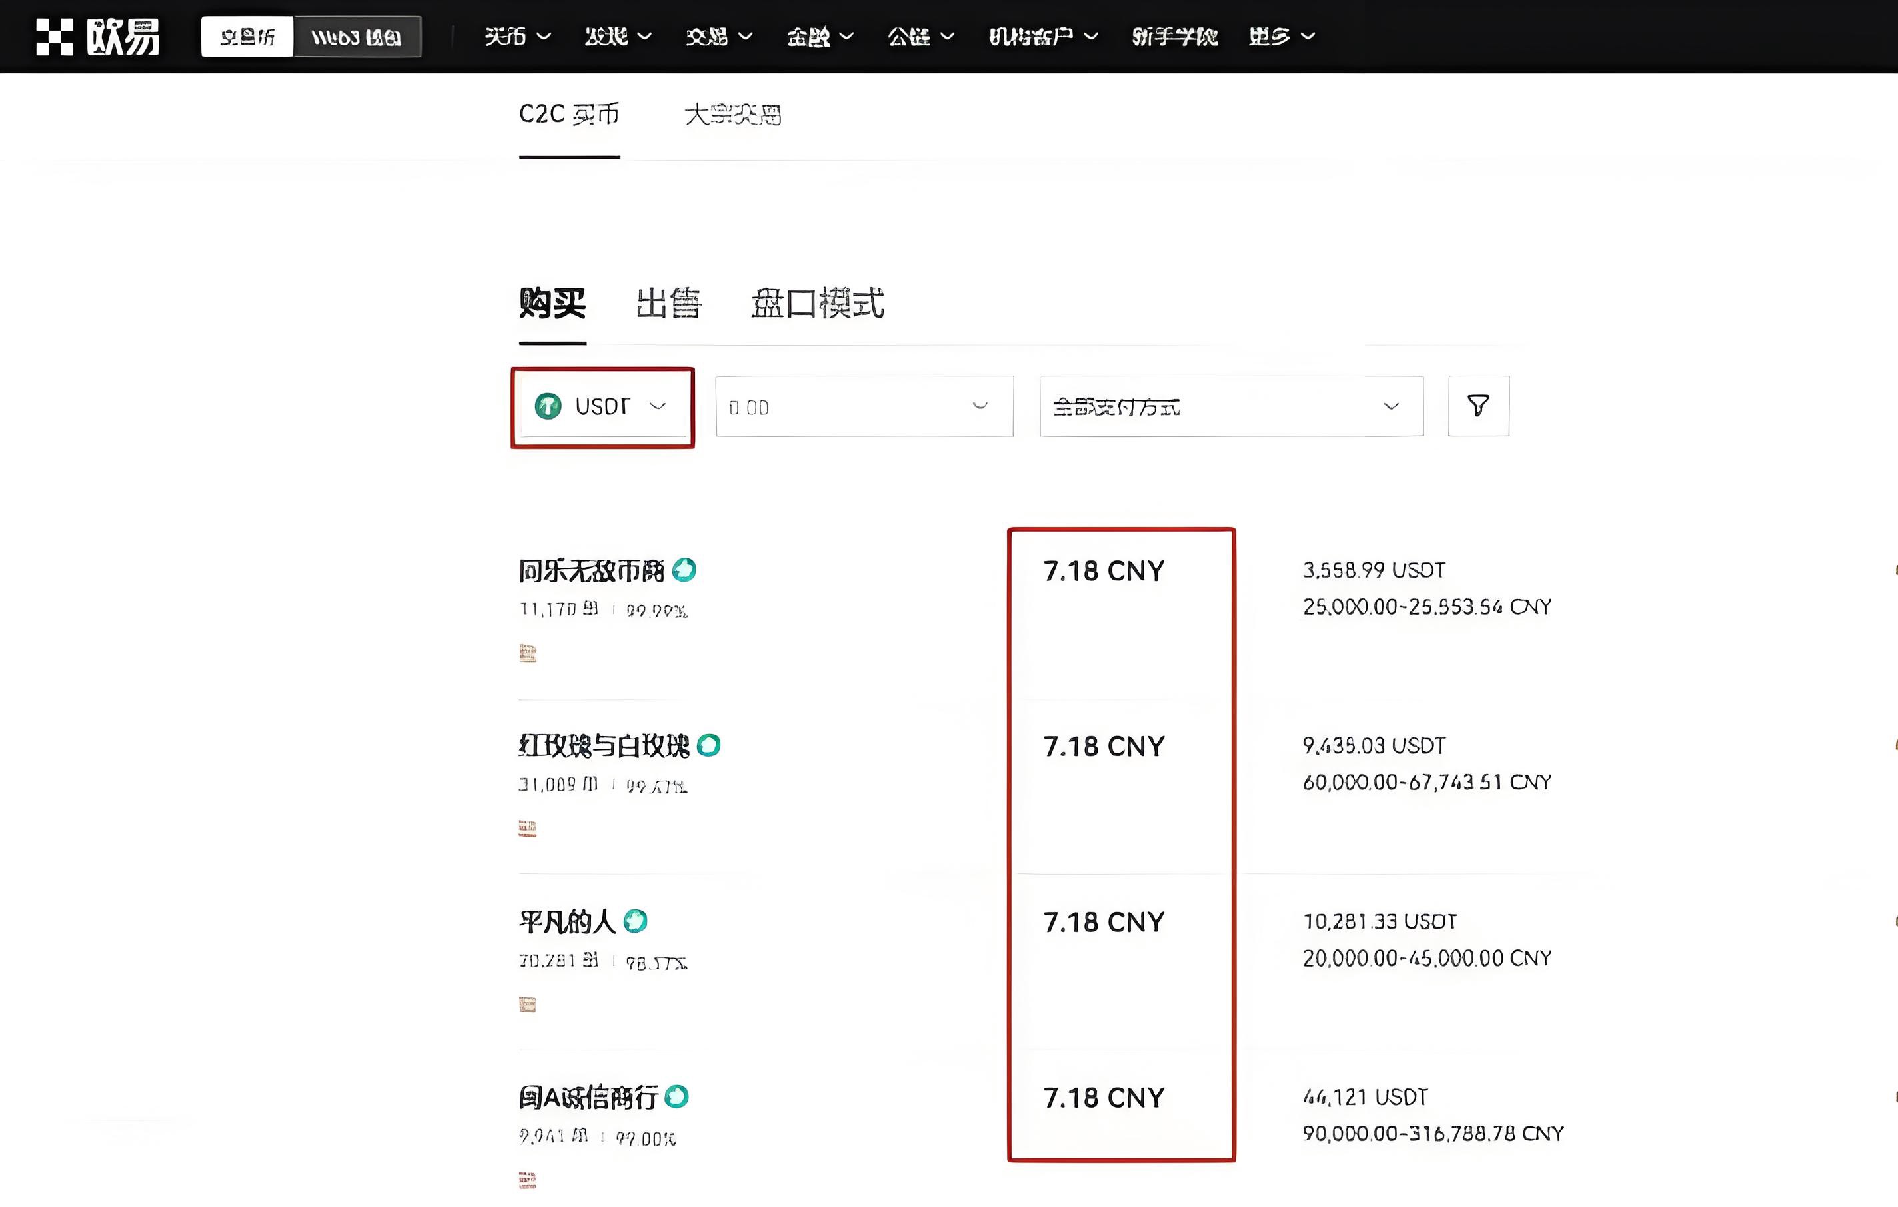Click the 0.00 amount input field

[x=864, y=406]
